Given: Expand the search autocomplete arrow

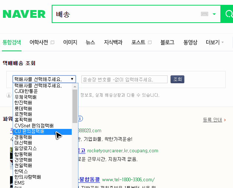Looking at the screenshot, I should point(214,14).
